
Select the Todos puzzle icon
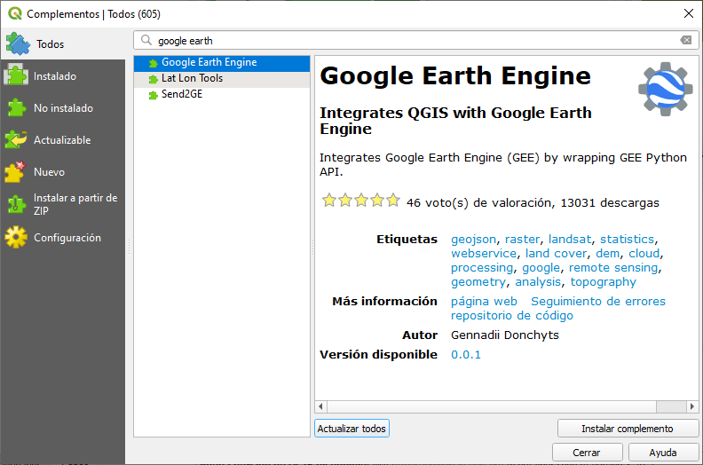18,43
